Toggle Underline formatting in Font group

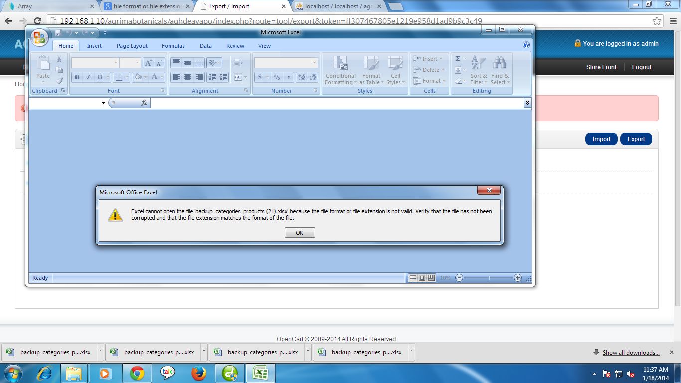[x=100, y=77]
